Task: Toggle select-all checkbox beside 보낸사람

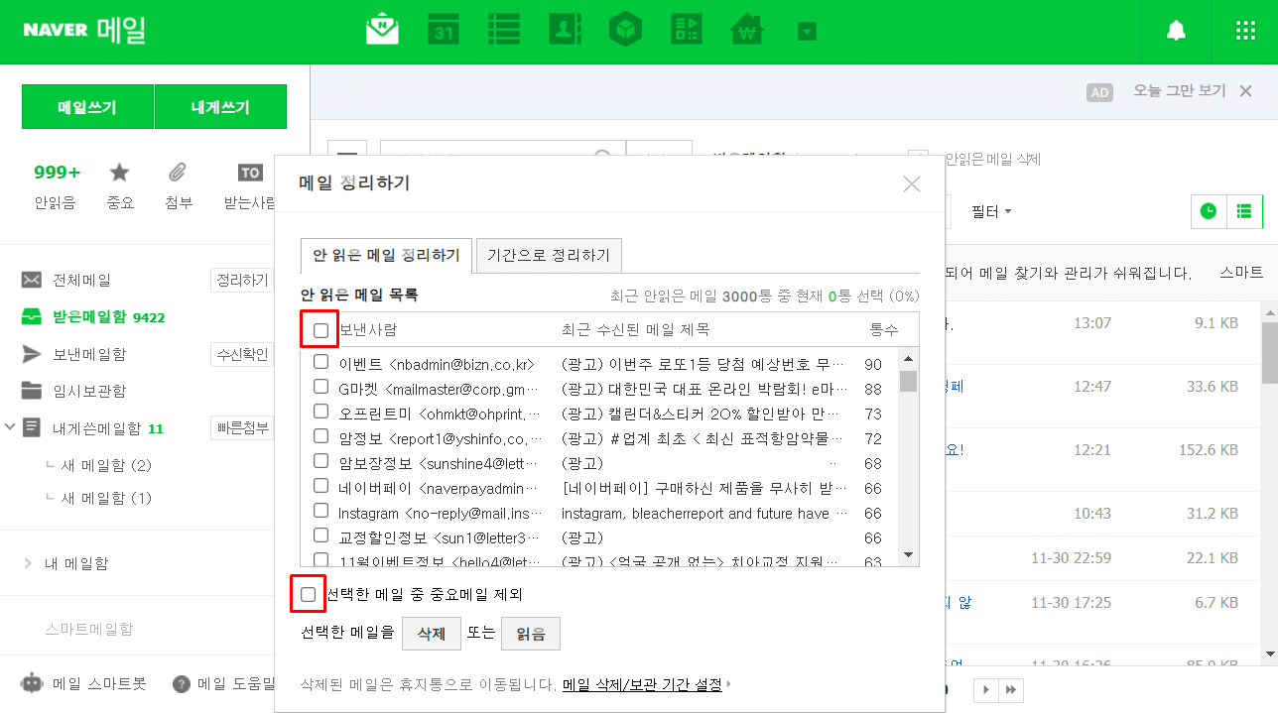Action: [x=320, y=330]
